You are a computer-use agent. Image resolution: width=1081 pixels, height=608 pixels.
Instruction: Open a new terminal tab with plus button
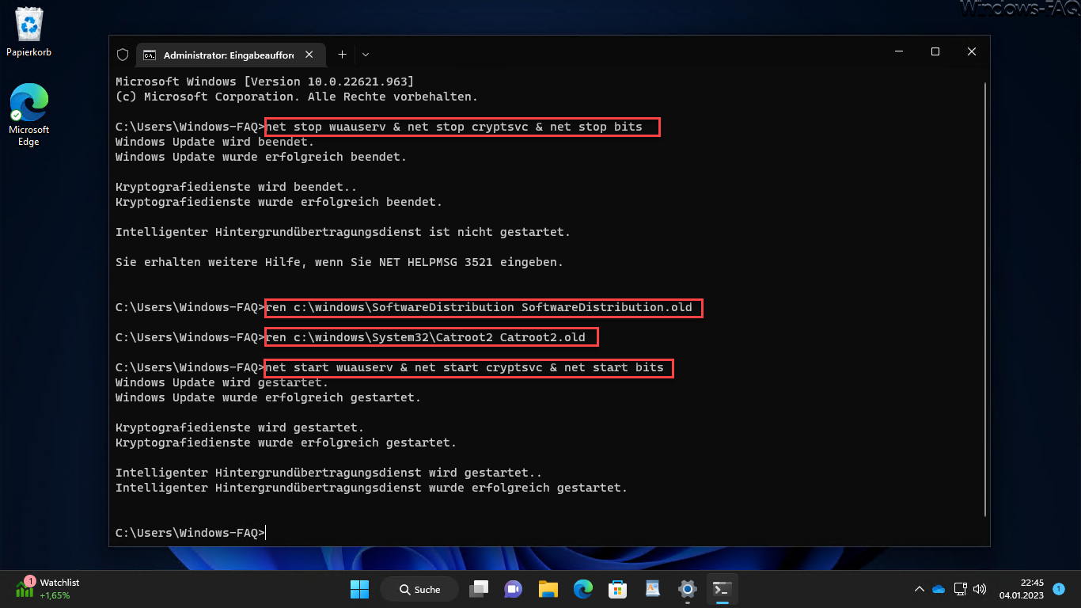pyautogui.click(x=342, y=55)
